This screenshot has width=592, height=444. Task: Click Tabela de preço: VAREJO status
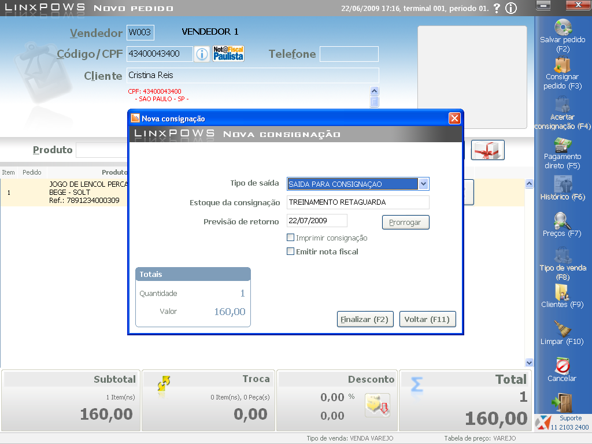coord(480,438)
